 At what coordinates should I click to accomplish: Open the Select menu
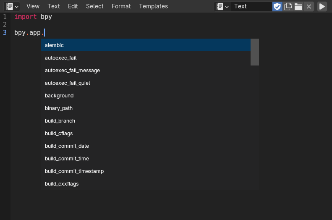point(94,6)
